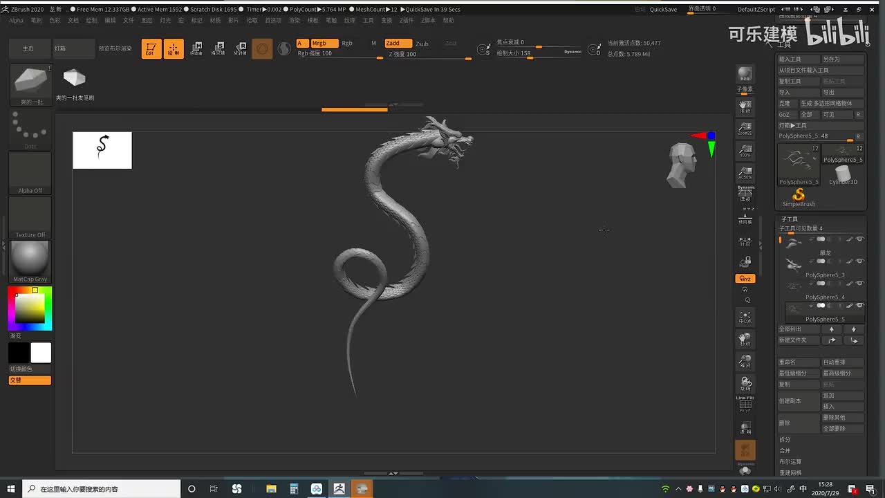Image resolution: width=885 pixels, height=498 pixels.
Task: Click the 载入工具 button
Action: (799, 59)
